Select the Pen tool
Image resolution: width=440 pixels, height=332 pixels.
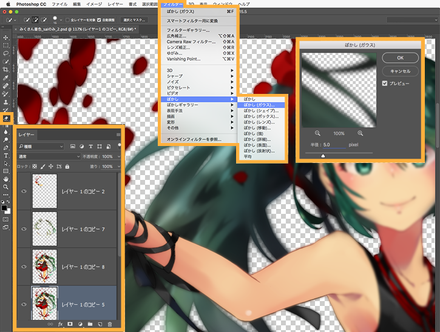(x=5, y=148)
